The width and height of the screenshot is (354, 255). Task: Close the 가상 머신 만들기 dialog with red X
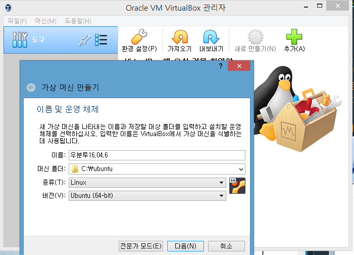pos(239,66)
